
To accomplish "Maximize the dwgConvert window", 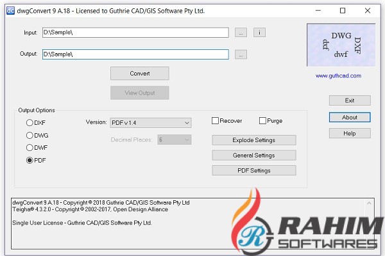I will click(x=343, y=10).
